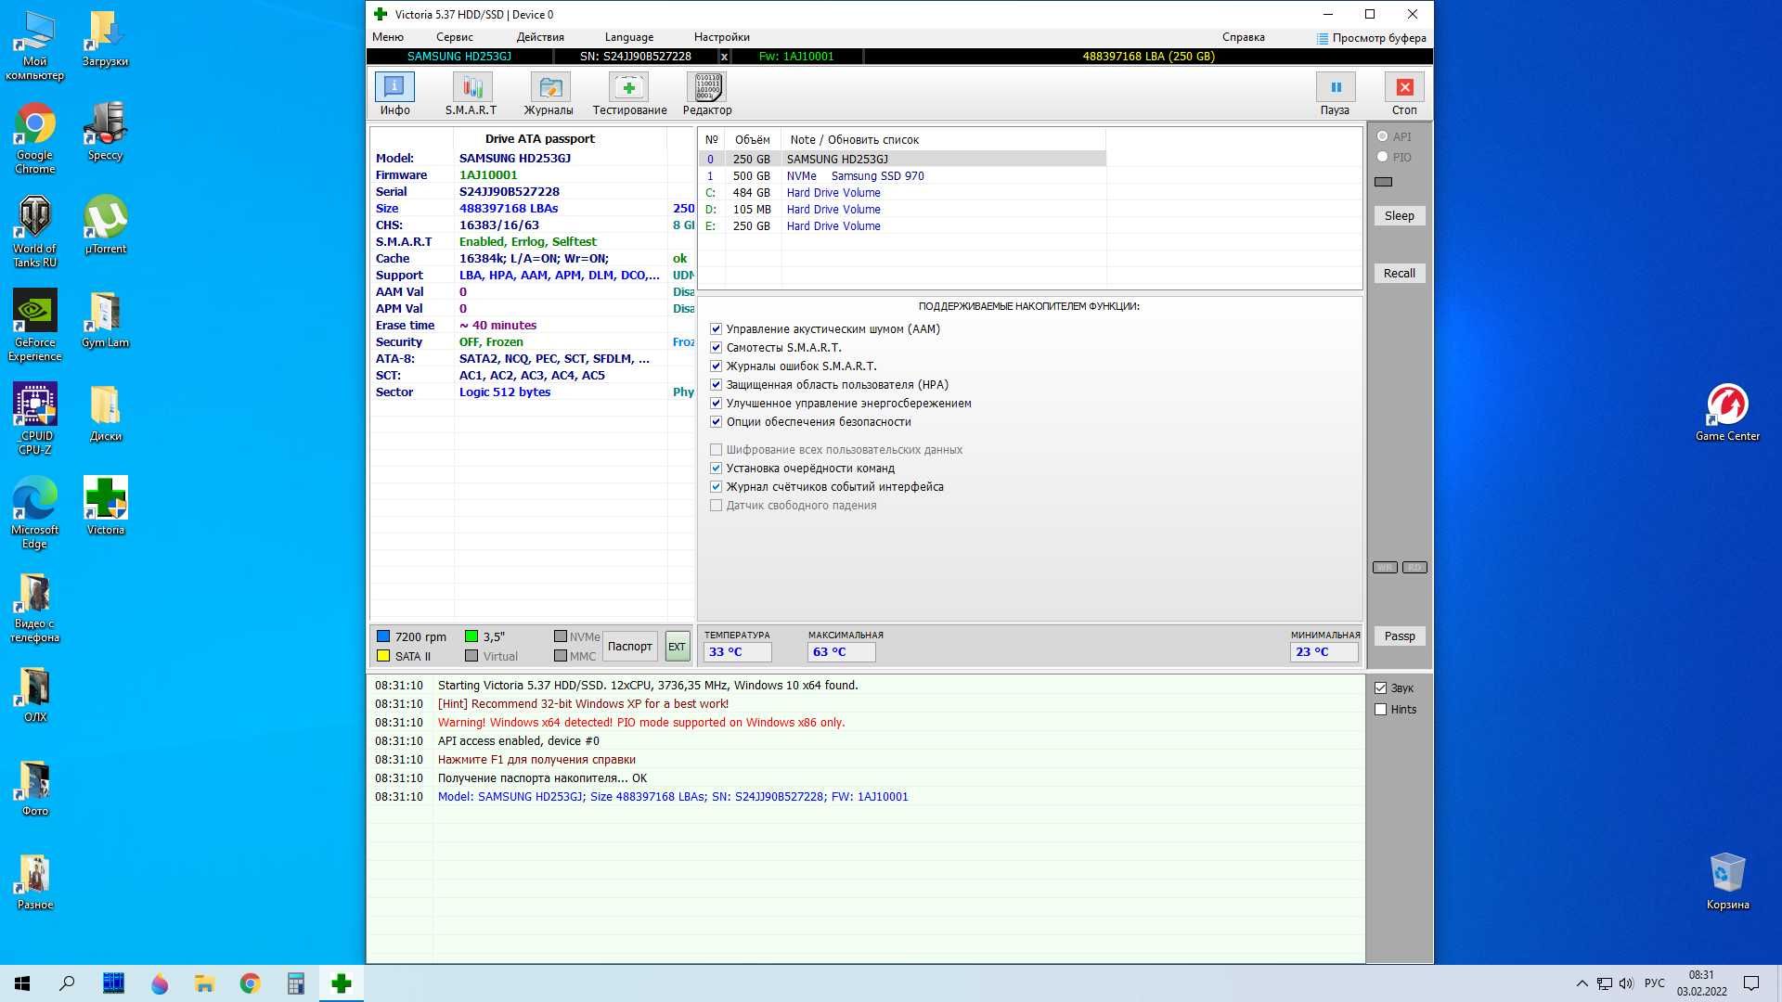1782x1002 pixels.
Task: Open the S.M.A.R.T toolbar icon
Action: (471, 88)
